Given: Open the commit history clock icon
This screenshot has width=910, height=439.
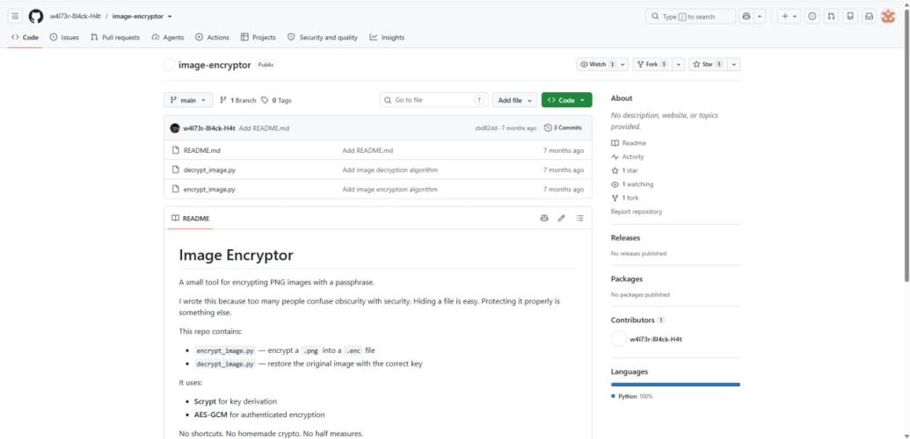Looking at the screenshot, I should pyautogui.click(x=548, y=127).
